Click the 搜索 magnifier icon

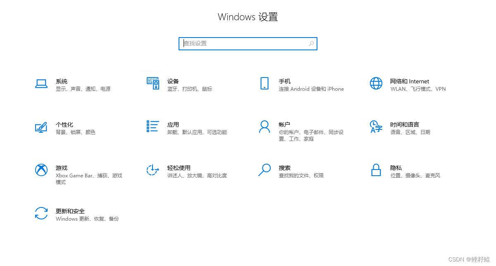(265, 170)
